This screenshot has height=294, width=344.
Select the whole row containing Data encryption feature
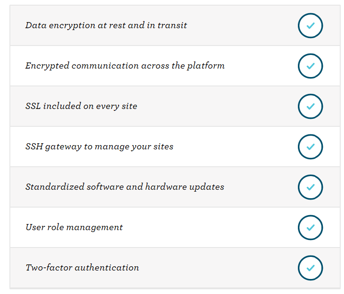(x=175, y=25)
